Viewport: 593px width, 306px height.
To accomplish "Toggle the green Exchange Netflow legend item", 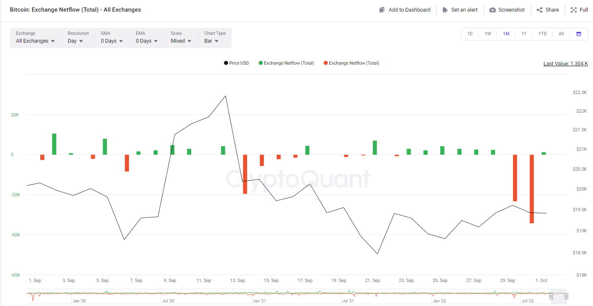I will coord(286,63).
